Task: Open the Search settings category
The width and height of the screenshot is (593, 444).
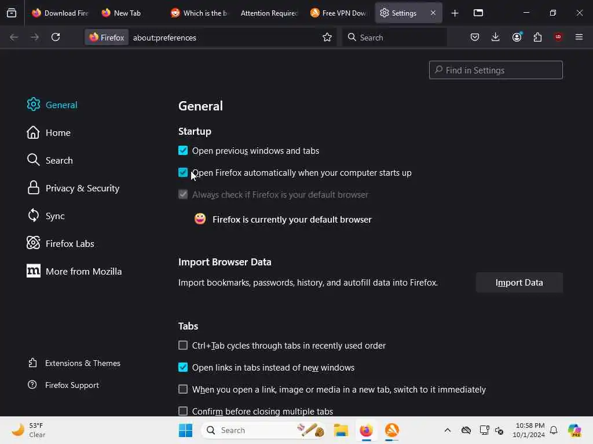Action: pos(50,160)
